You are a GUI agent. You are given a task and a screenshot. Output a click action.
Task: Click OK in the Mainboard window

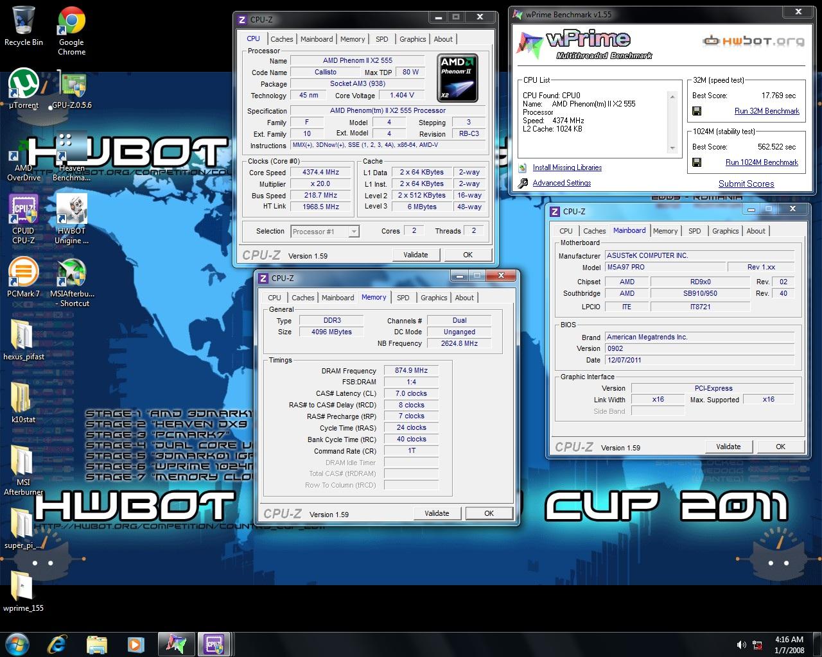781,447
